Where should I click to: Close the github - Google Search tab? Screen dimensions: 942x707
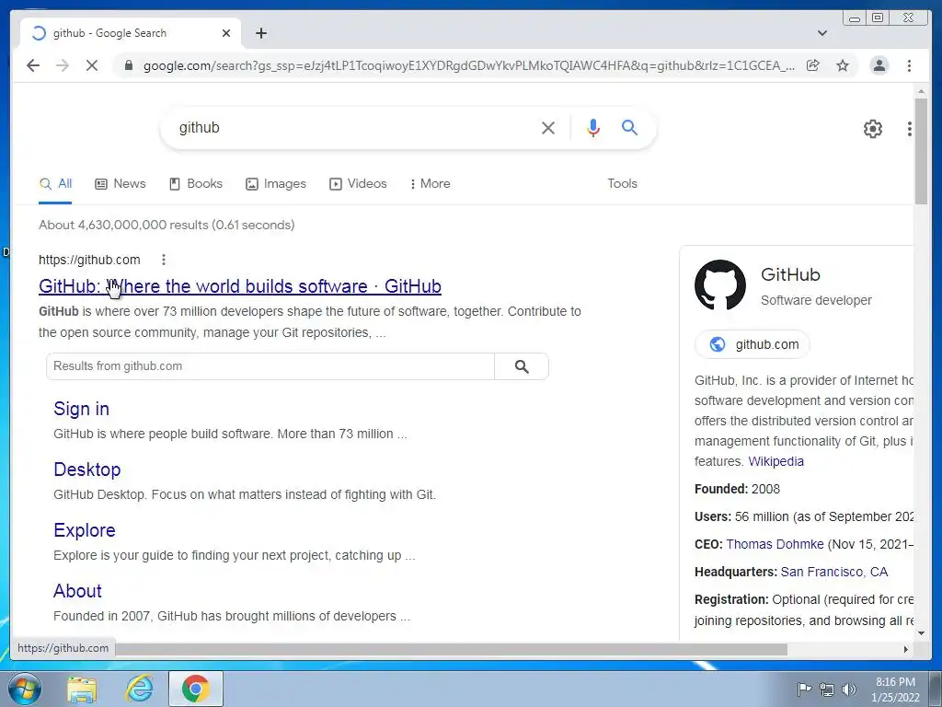(x=226, y=33)
